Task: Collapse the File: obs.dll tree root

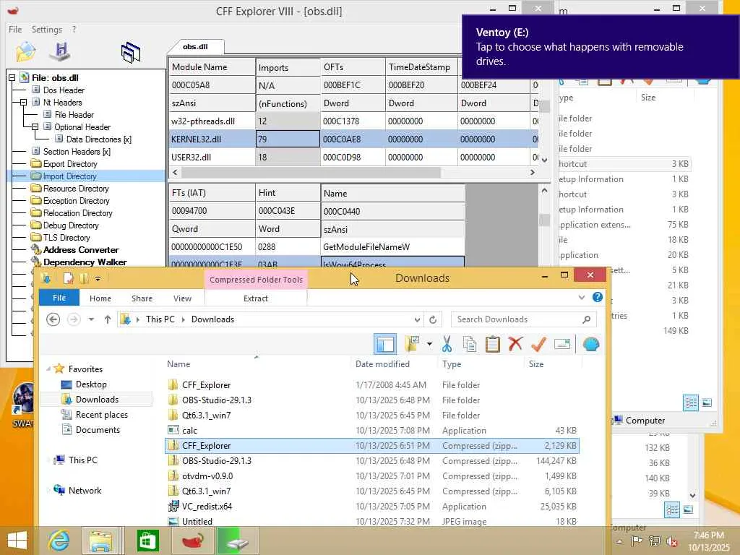Action: click(12, 78)
